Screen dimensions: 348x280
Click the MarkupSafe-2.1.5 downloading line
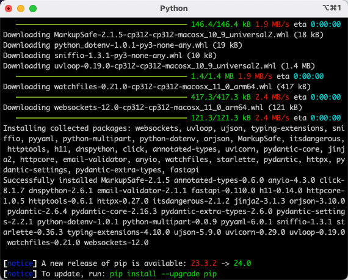pos(163,35)
